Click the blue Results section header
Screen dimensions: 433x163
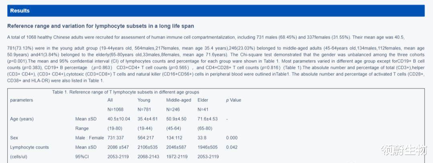click(216, 11)
